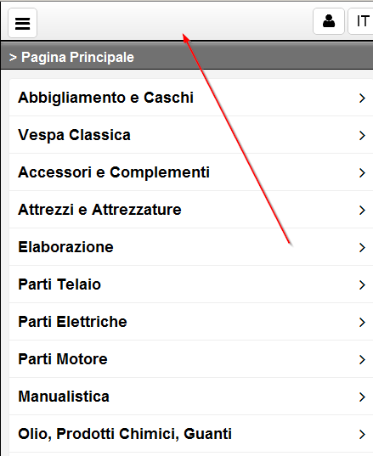Expand chevron beside Vespa Classica
373x456 pixels.
click(x=362, y=136)
